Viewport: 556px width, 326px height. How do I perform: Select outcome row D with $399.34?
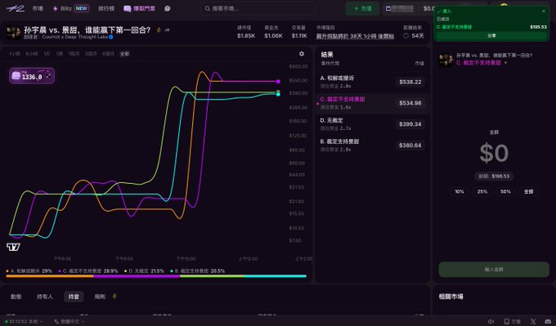(372, 124)
